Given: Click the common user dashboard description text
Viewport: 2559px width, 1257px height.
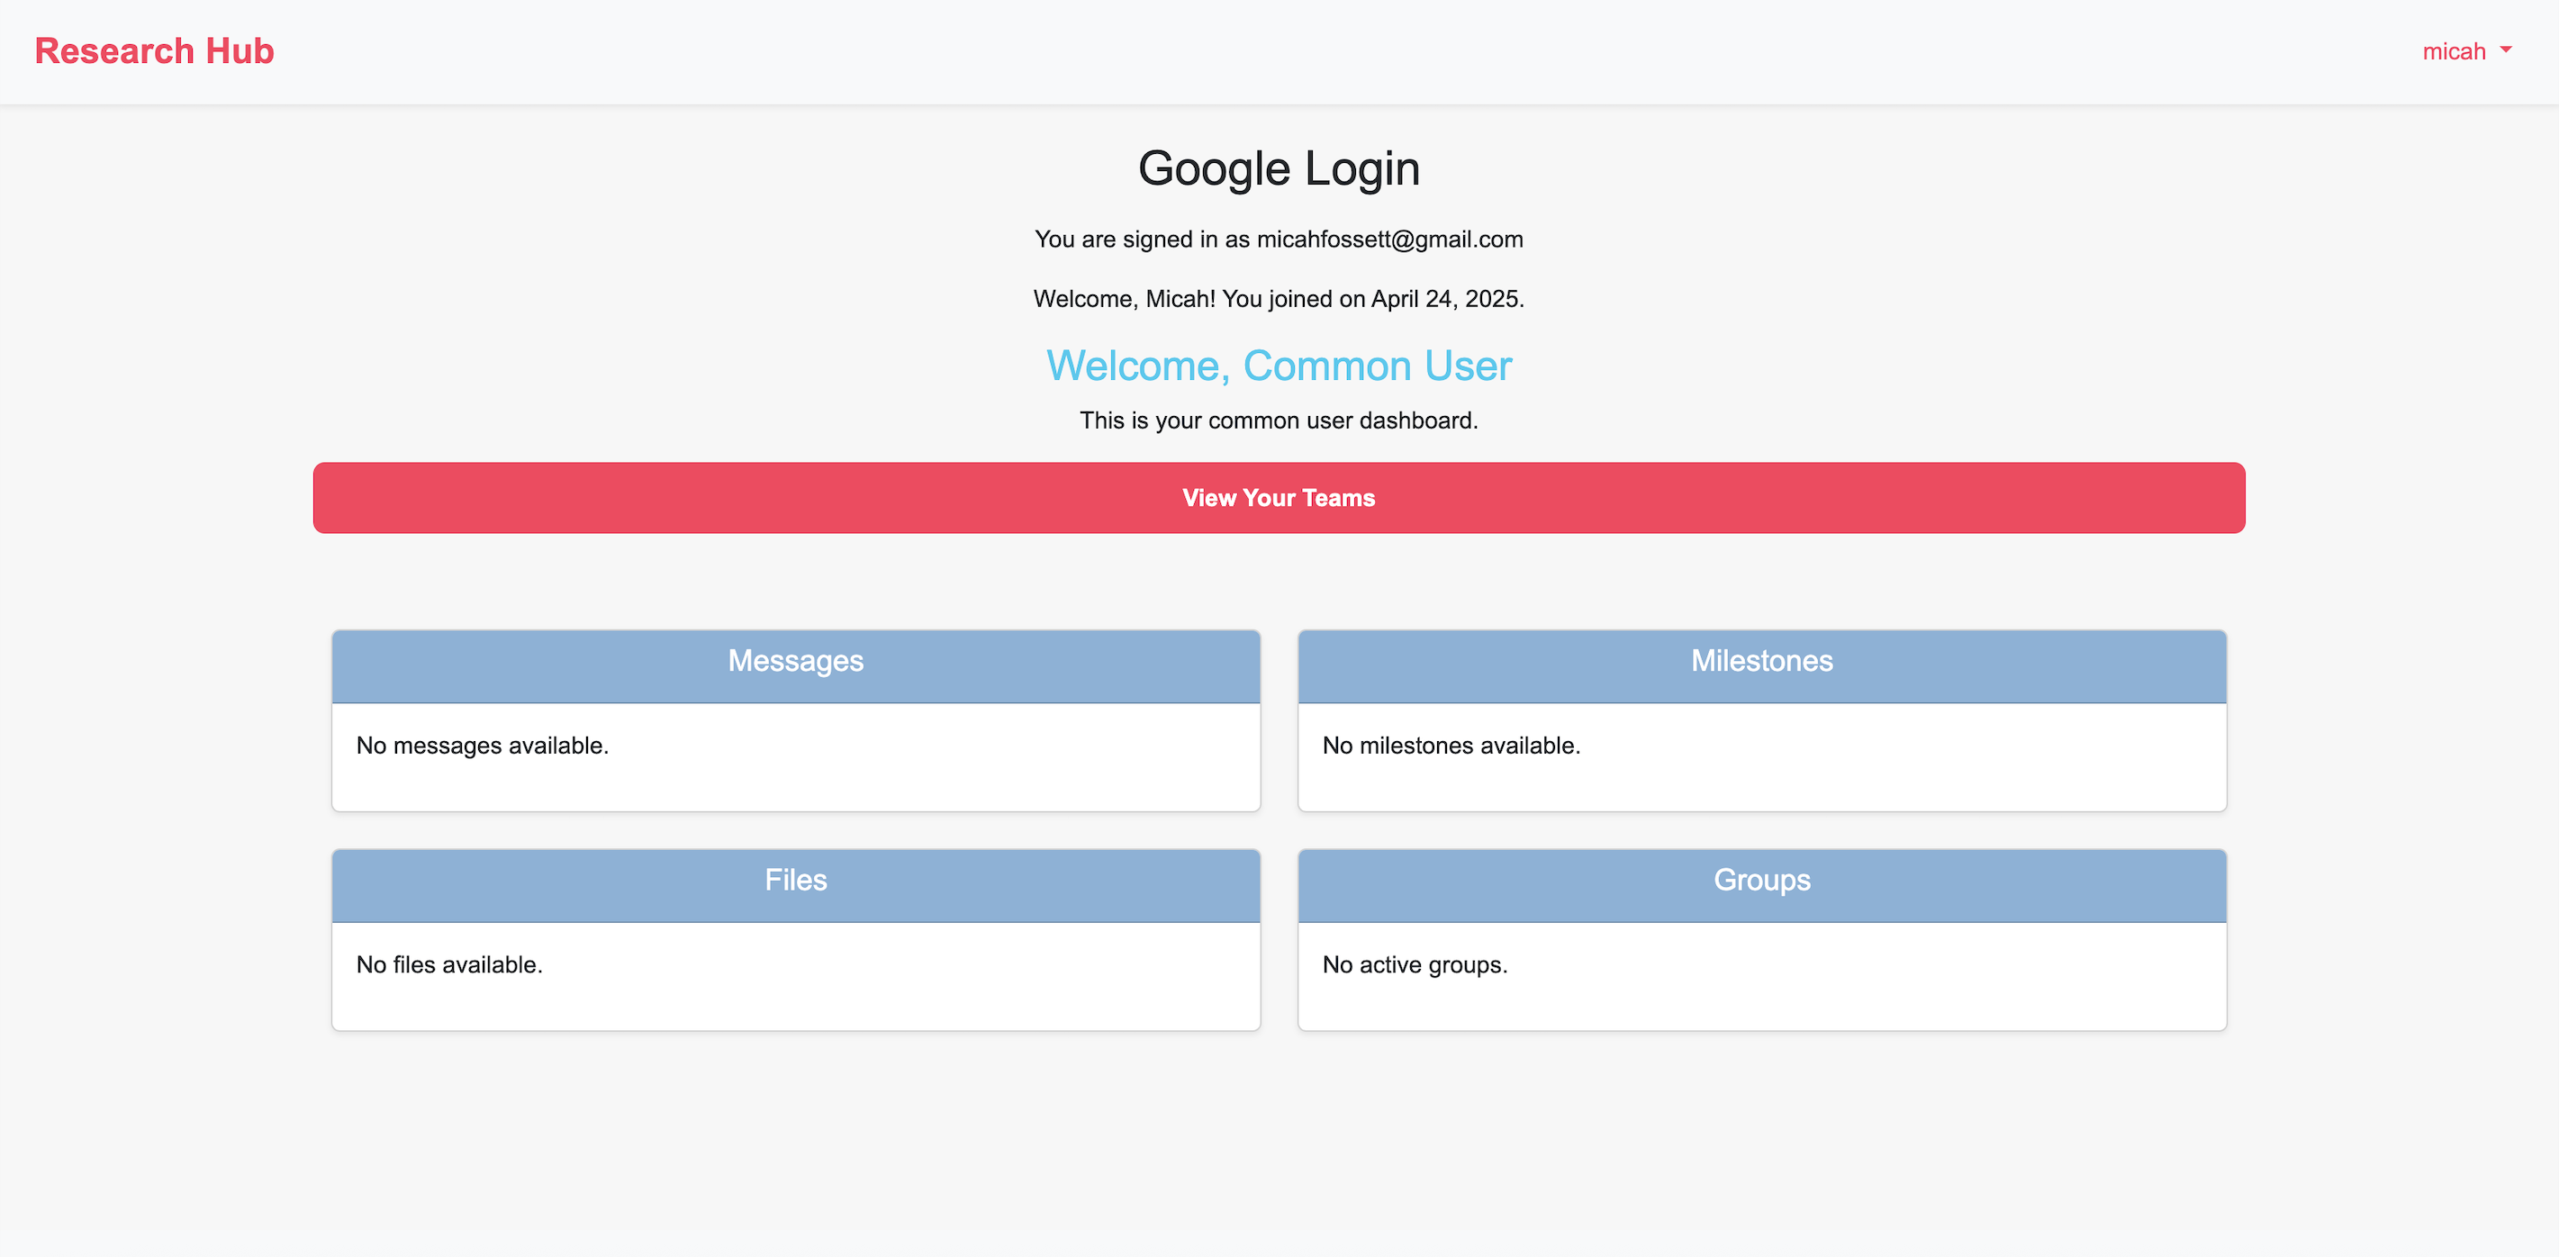Looking at the screenshot, I should pos(1279,421).
